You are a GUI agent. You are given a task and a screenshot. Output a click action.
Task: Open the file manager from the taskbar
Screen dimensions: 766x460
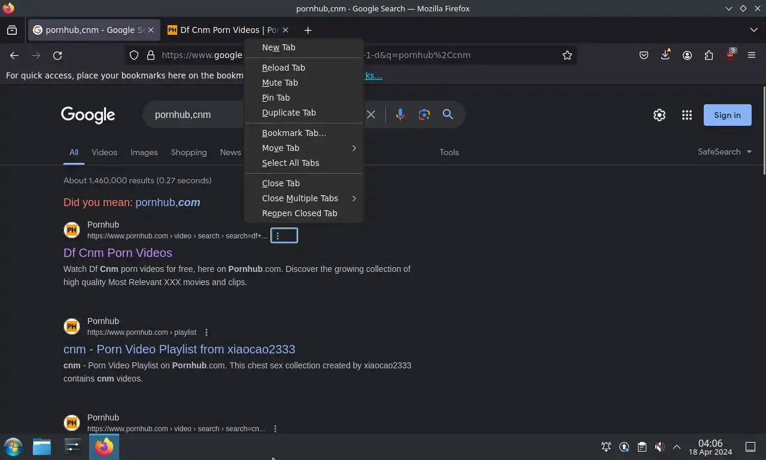click(x=42, y=447)
